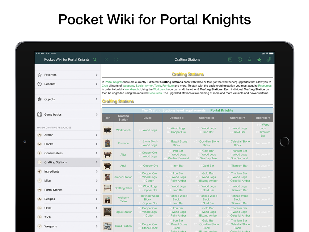
Task: Click the Game basics book icon
Action: pyautogui.click(x=40, y=114)
